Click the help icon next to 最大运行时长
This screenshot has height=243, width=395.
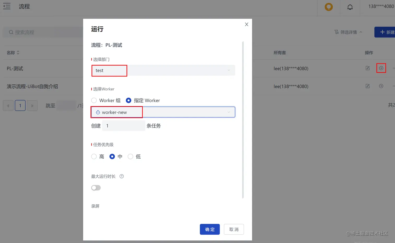pyautogui.click(x=121, y=176)
